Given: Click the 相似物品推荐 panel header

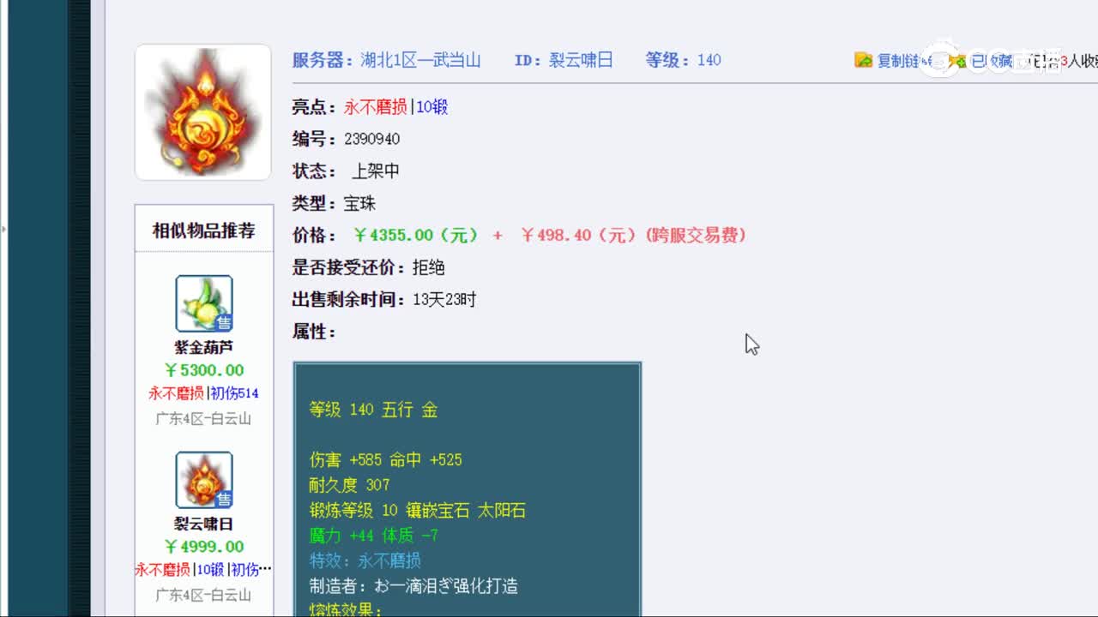Looking at the screenshot, I should pyautogui.click(x=204, y=231).
